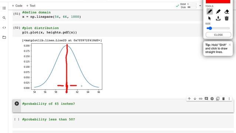Click the distribution plot output image
This screenshot has width=236, height=133.
(x=63, y=68)
